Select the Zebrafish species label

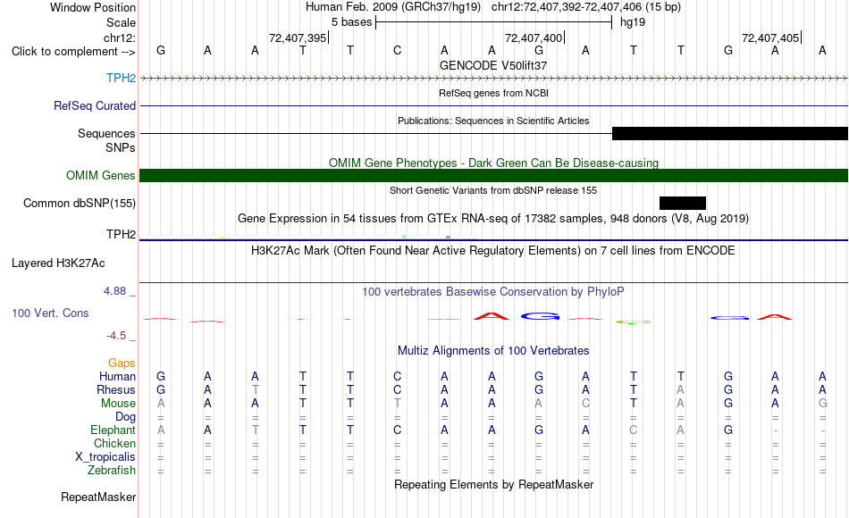point(112,471)
